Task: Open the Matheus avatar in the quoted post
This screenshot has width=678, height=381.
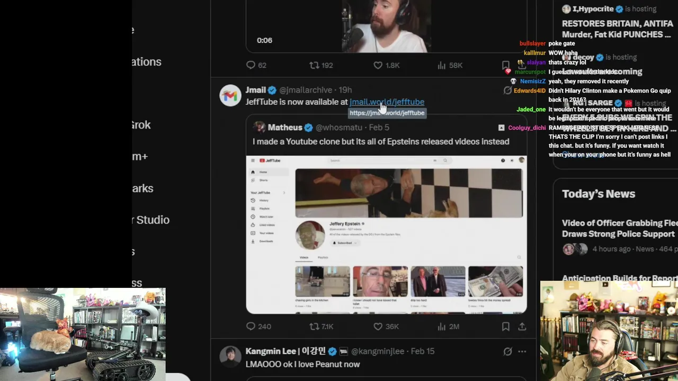Action: click(x=259, y=127)
